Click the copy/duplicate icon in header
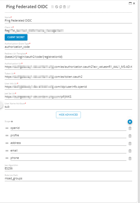The height and width of the screenshot is (203, 140). [60, 7]
